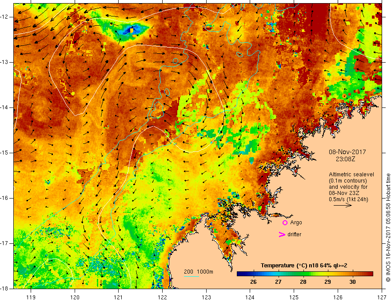Click the '26' temperature scale value
The width and height of the screenshot is (391, 302).
253,282
